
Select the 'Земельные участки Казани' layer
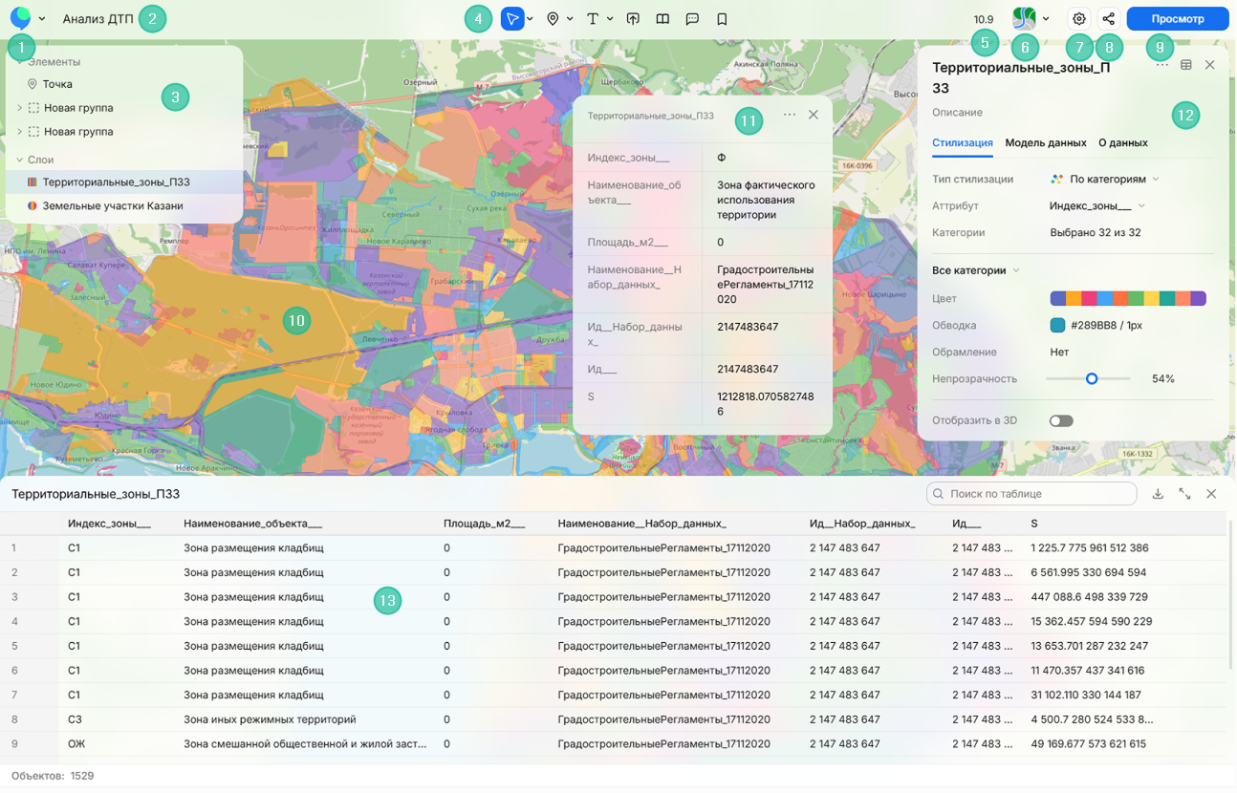click(112, 205)
